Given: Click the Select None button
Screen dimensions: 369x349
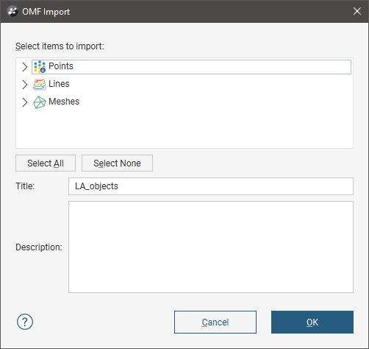Looking at the screenshot, I should [117, 163].
